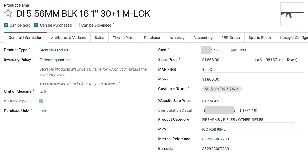The width and height of the screenshot is (308, 153).
Task: Open the Invoicing Policy dropdown
Action: (x=94, y=60)
